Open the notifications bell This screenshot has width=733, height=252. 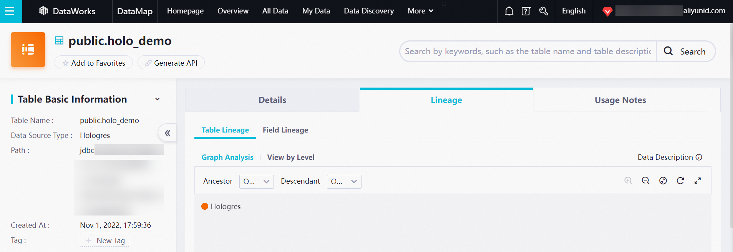coord(509,11)
